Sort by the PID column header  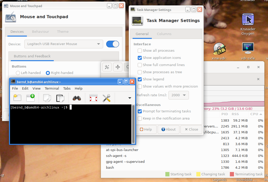click(x=224, y=114)
